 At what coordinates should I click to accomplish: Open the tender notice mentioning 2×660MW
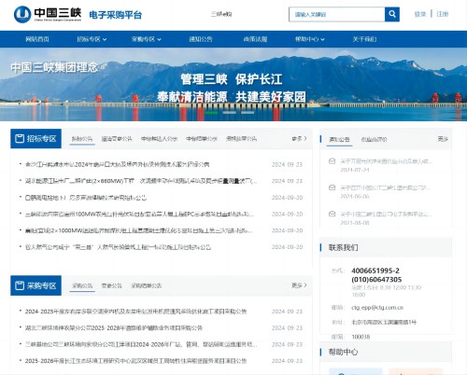click(141, 181)
